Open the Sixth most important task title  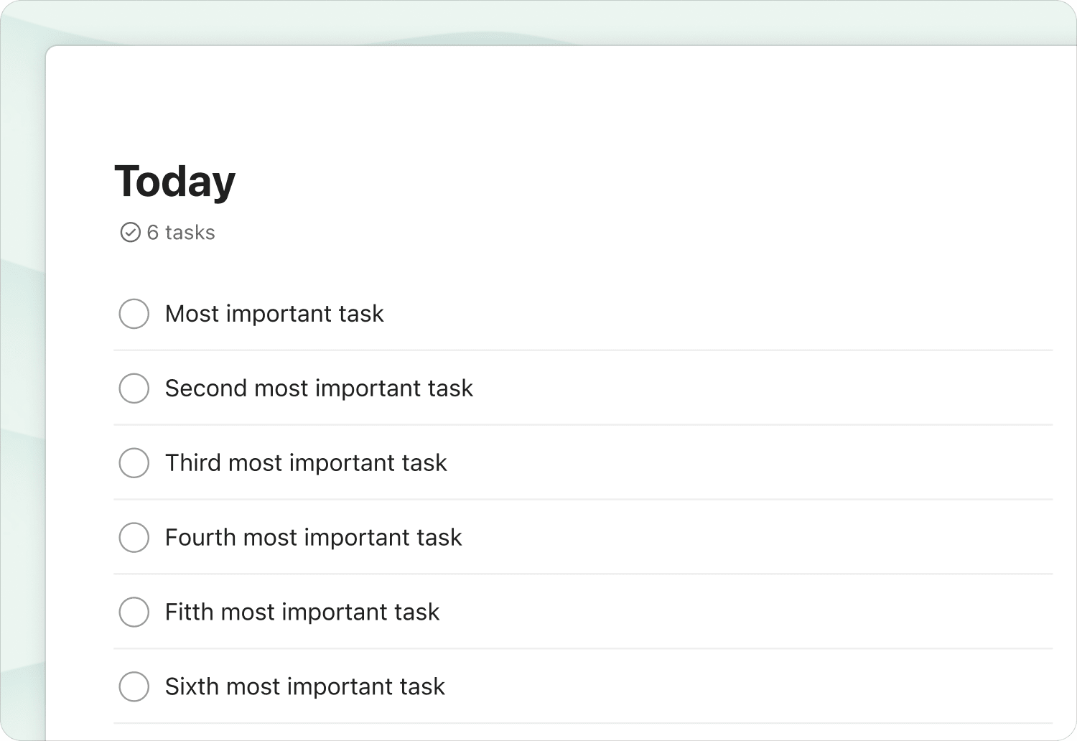[x=304, y=686]
